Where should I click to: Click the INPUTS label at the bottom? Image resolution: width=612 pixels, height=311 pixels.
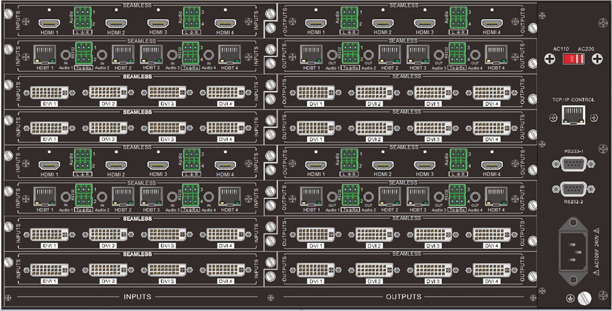(x=137, y=297)
